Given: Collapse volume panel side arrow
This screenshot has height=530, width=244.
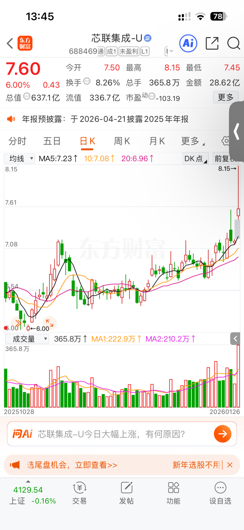Looking at the screenshot, I should click(x=235, y=339).
